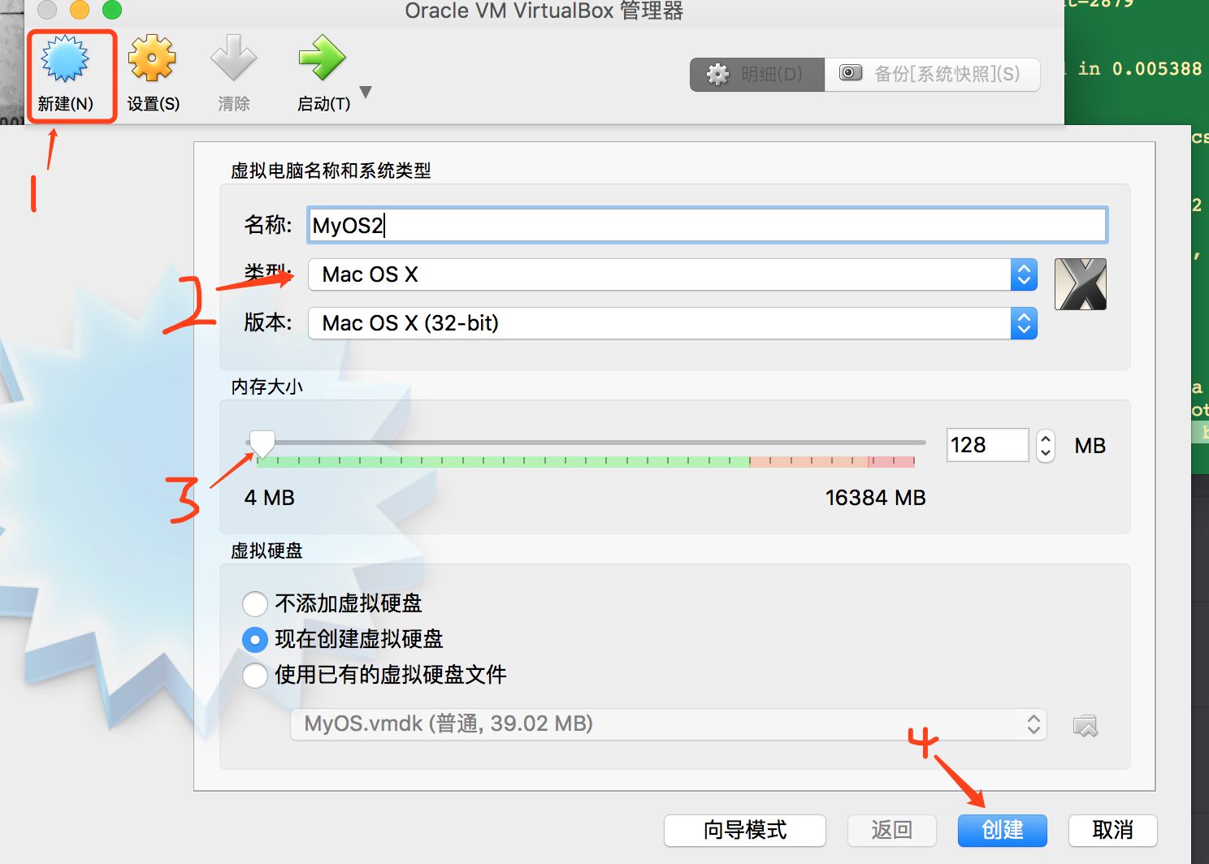This screenshot has height=864, width=1209.
Task: Select 不添加虚拟硬盘 radio option
Action: pyautogui.click(x=255, y=603)
